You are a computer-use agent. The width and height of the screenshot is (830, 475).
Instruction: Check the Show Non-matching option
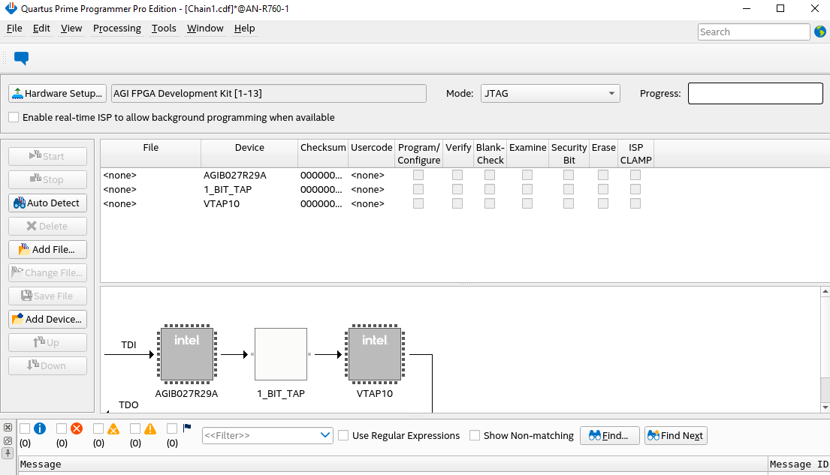pyautogui.click(x=475, y=435)
